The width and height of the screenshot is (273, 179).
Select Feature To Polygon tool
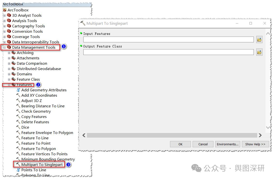point(38,148)
